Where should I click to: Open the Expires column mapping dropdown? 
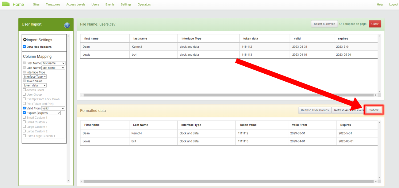point(49,113)
